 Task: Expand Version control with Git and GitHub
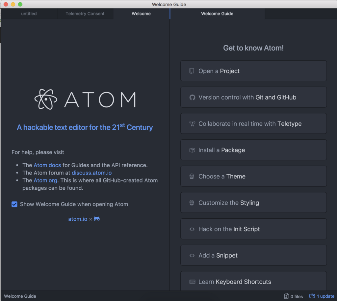click(253, 97)
